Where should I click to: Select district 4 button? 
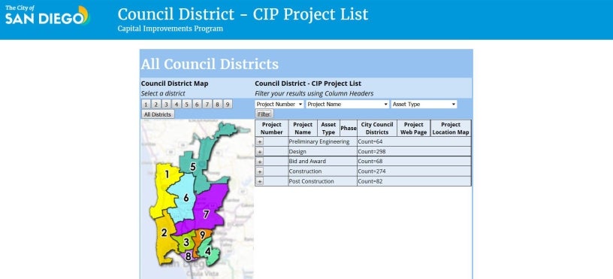pos(177,104)
